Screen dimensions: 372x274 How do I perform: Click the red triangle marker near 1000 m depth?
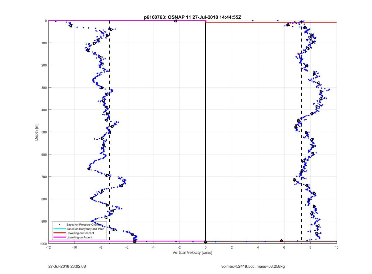tap(281, 240)
